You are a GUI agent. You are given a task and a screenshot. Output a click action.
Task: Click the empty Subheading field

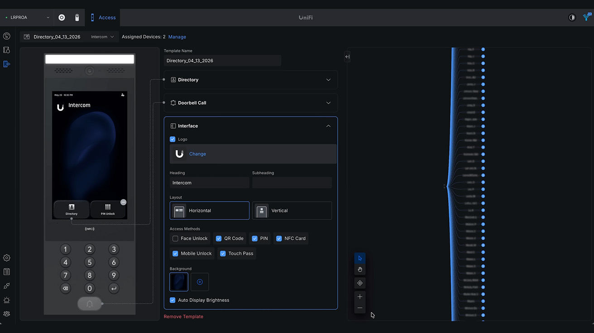coord(292,183)
